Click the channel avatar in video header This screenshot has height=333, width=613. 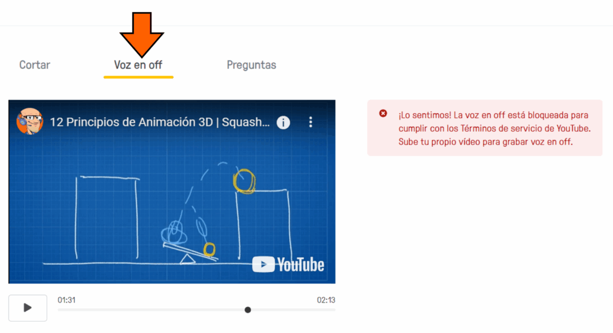click(30, 122)
